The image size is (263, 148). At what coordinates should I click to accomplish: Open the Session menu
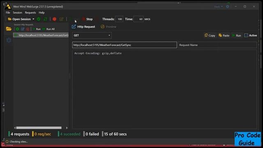pos(17,13)
